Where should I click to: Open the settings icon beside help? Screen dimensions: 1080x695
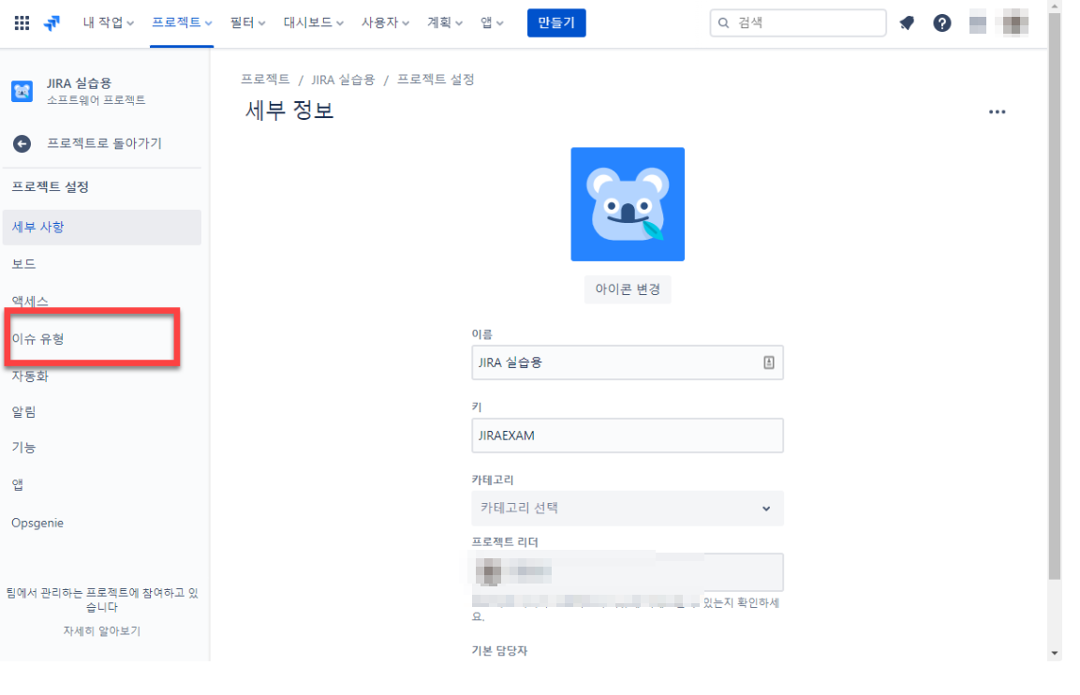click(x=977, y=22)
